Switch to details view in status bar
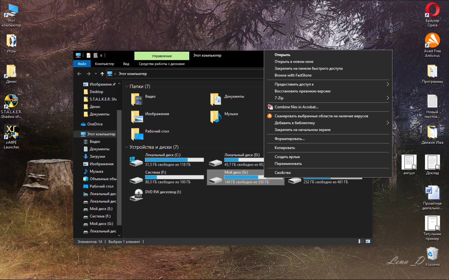The width and height of the screenshot is (449, 280). (x=361, y=242)
